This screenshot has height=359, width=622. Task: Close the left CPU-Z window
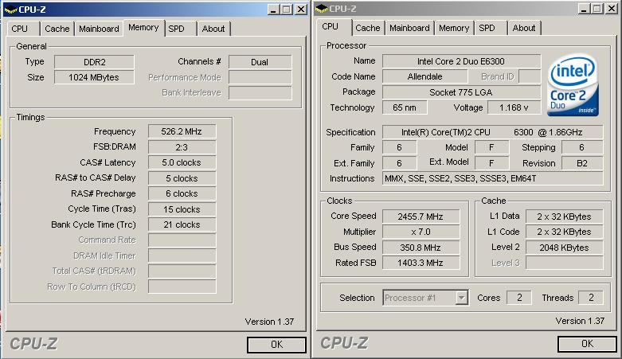301,9
